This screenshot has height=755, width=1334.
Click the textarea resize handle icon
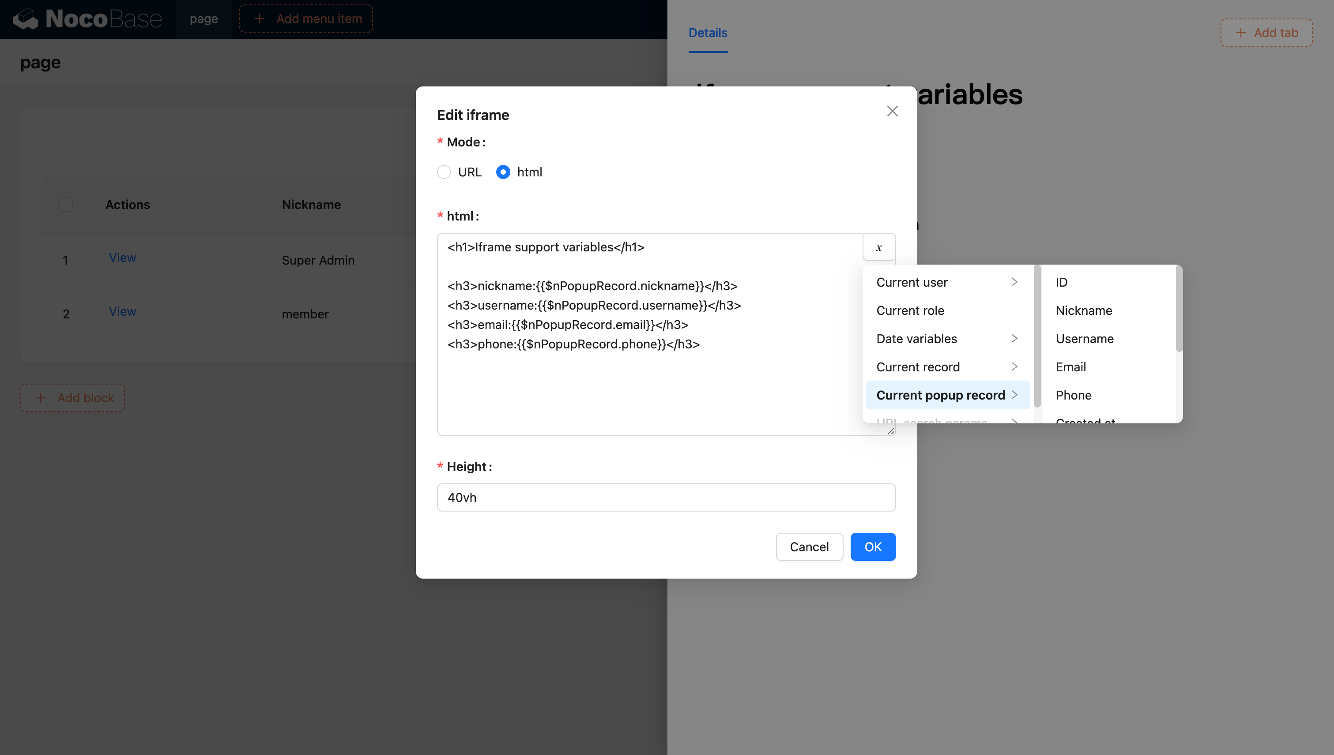(x=891, y=430)
